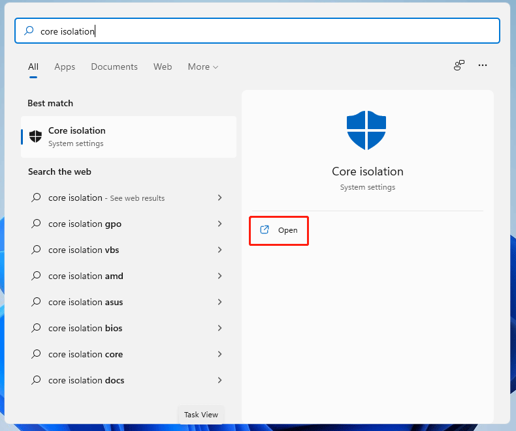The height and width of the screenshot is (431, 516).
Task: Switch to the Web tab
Action: (x=163, y=67)
